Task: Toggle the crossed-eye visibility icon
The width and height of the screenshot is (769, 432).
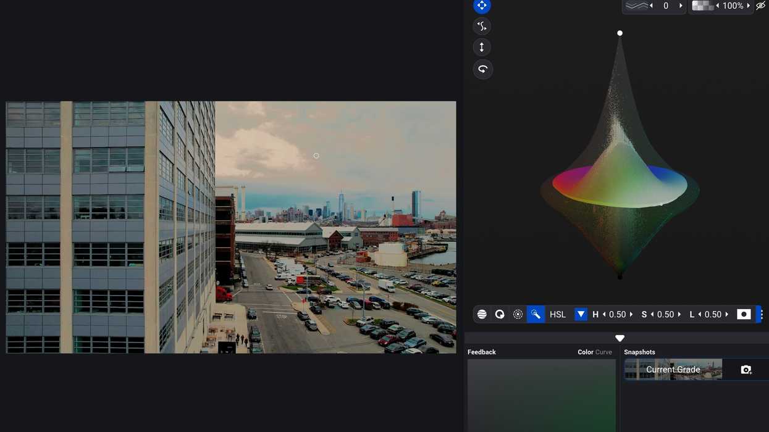Action: (x=761, y=6)
